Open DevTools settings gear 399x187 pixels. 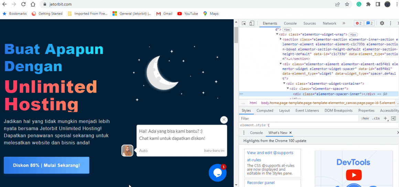(x=382, y=23)
